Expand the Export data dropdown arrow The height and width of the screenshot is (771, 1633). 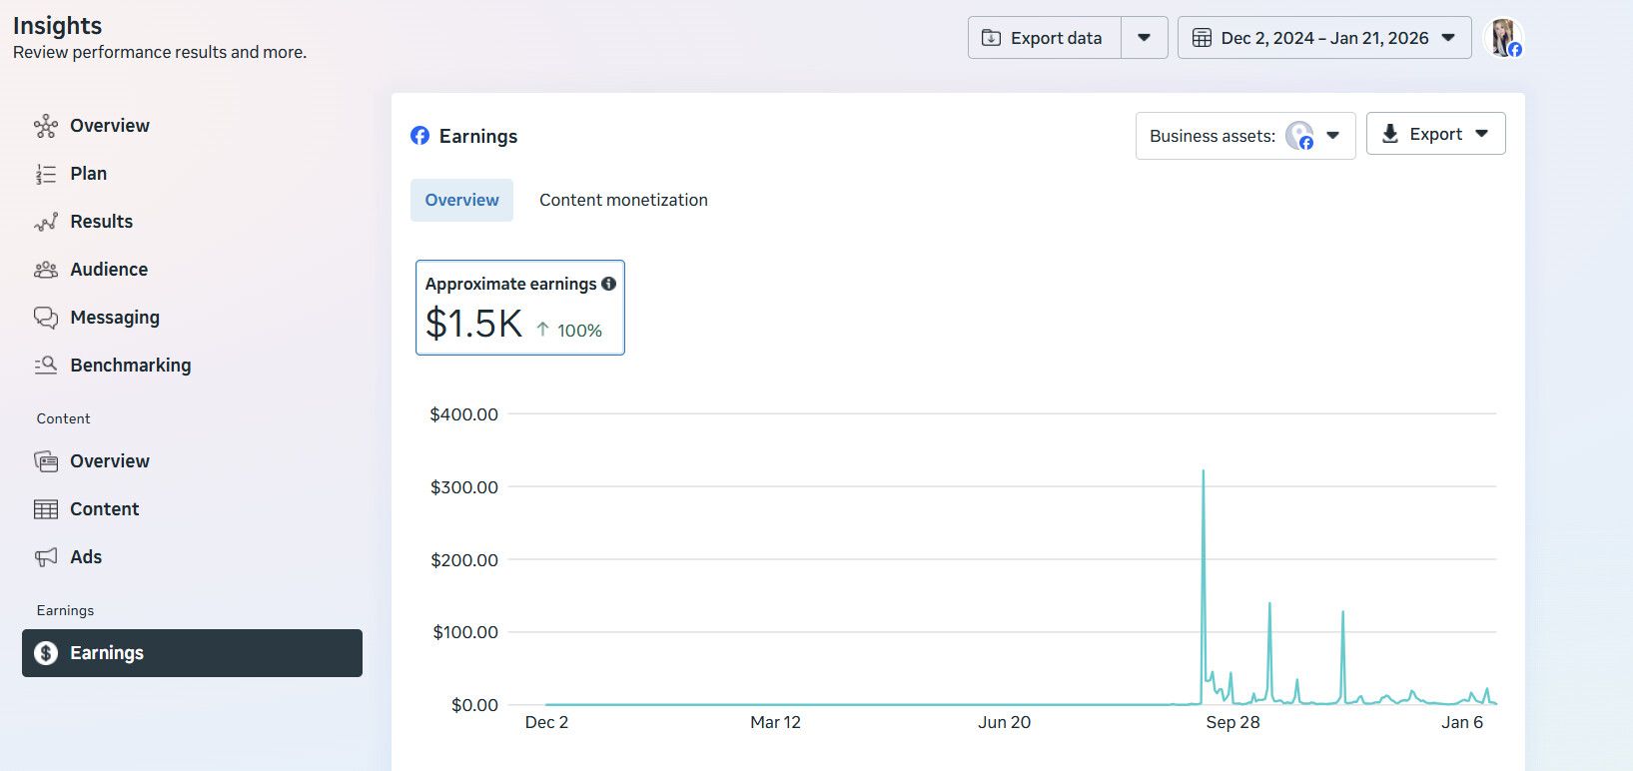click(1145, 38)
